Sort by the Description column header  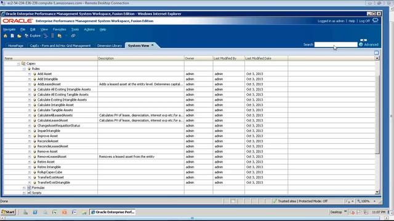[141, 58]
